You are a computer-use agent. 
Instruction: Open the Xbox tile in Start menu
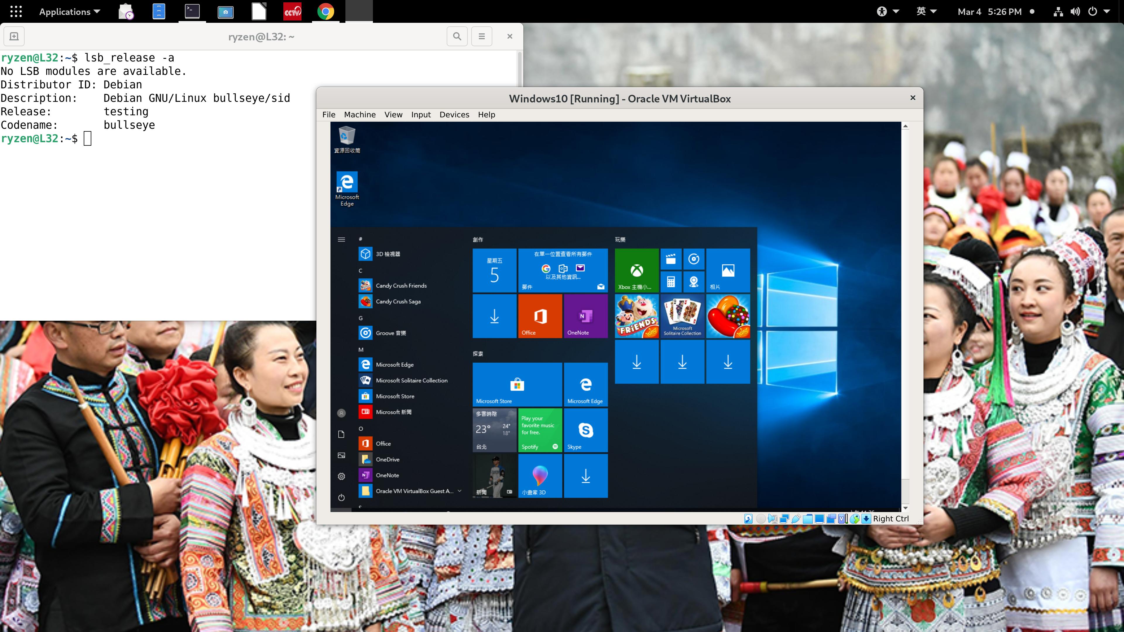(637, 270)
